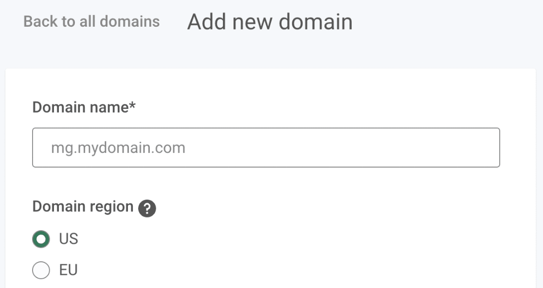Show the question mark tooltip beside Domain region
Screen dimensions: 543x288
pyautogui.click(x=147, y=208)
